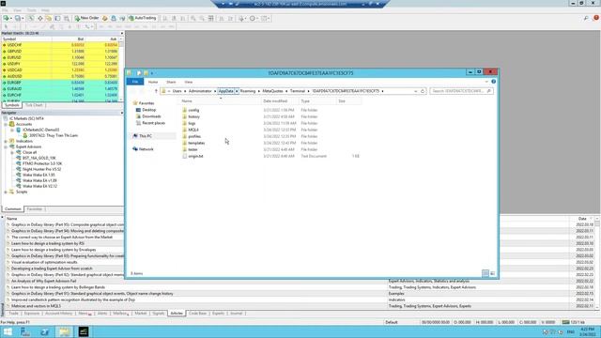Collapse the Expert Advisors tree node

pos(6,146)
